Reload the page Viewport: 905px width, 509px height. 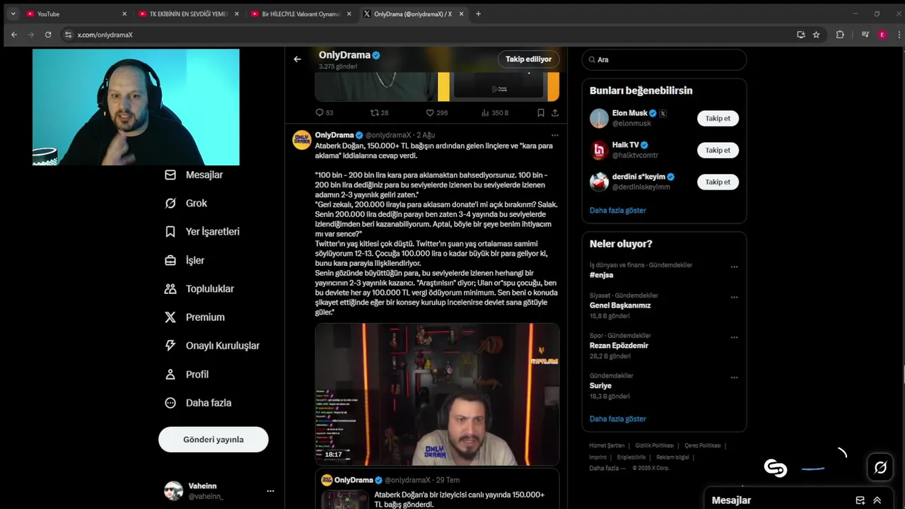coord(48,35)
